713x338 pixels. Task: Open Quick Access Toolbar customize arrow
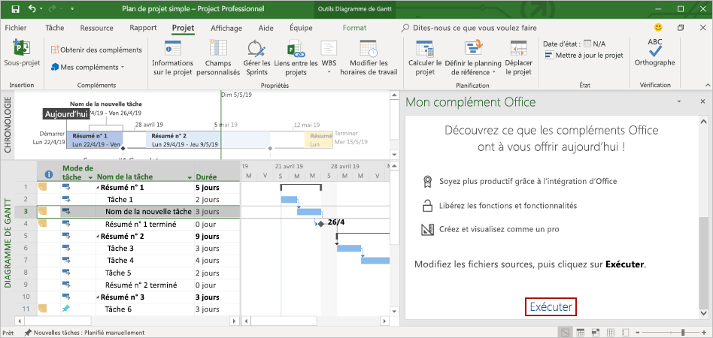click(x=73, y=9)
